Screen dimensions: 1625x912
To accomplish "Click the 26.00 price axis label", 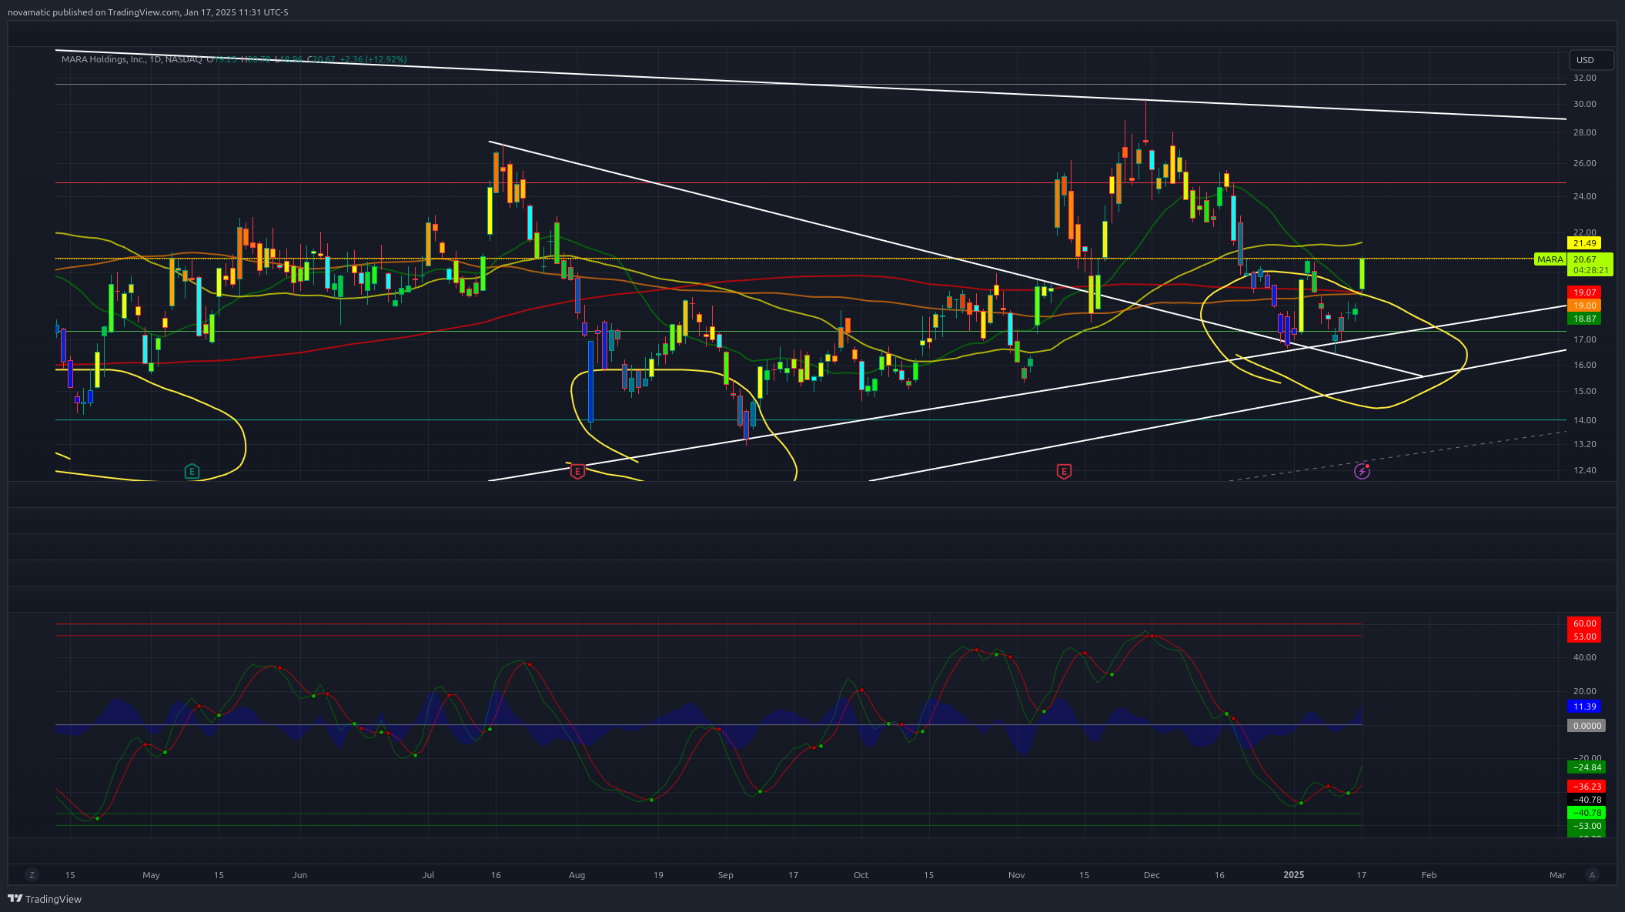I will point(1584,163).
